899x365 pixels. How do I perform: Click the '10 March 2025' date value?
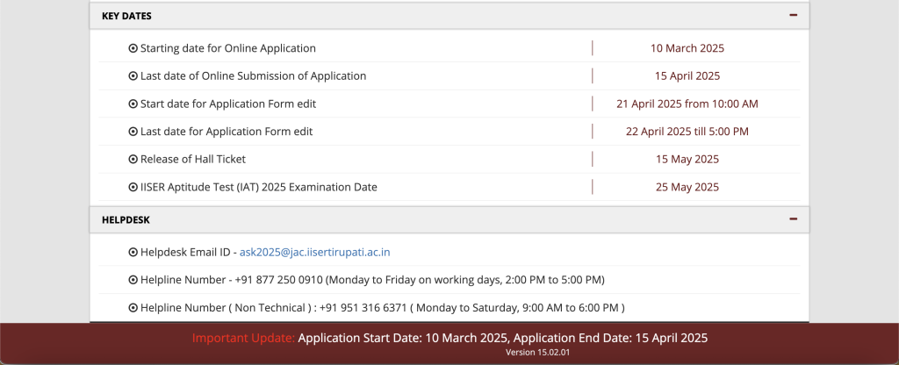pyautogui.click(x=687, y=48)
